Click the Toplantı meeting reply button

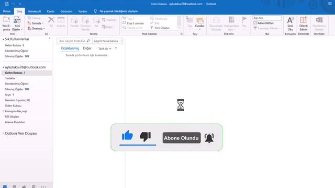pos(109,20)
